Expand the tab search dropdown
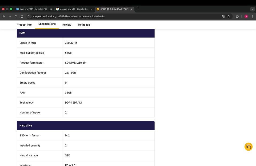This screenshot has height=166, width=256. (253, 9)
